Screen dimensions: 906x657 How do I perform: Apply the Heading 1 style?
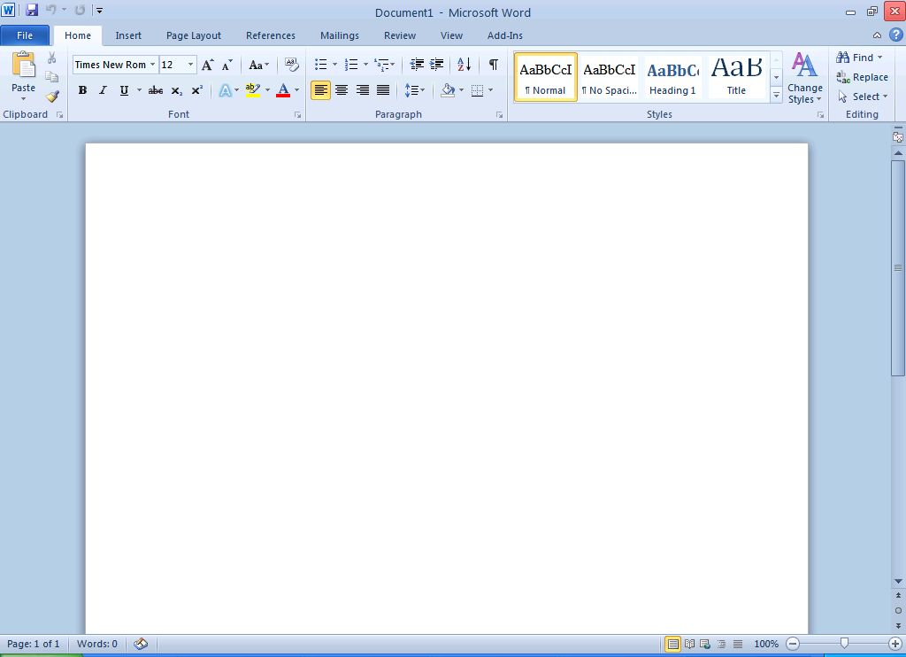[672, 77]
